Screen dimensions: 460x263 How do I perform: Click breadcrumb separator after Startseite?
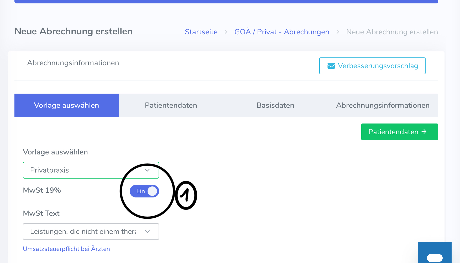226,32
